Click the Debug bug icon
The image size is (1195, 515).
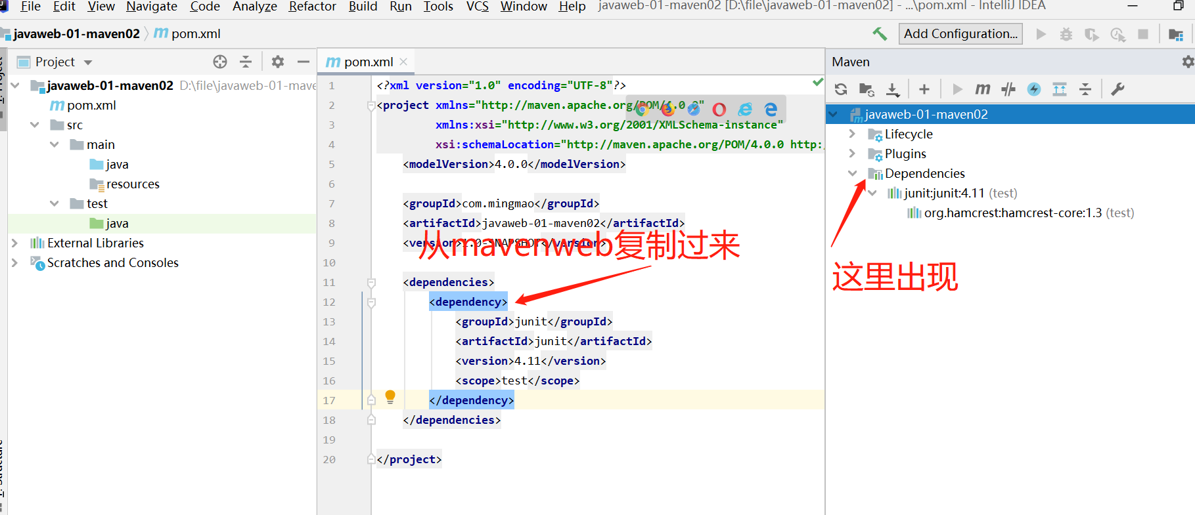point(1066,34)
